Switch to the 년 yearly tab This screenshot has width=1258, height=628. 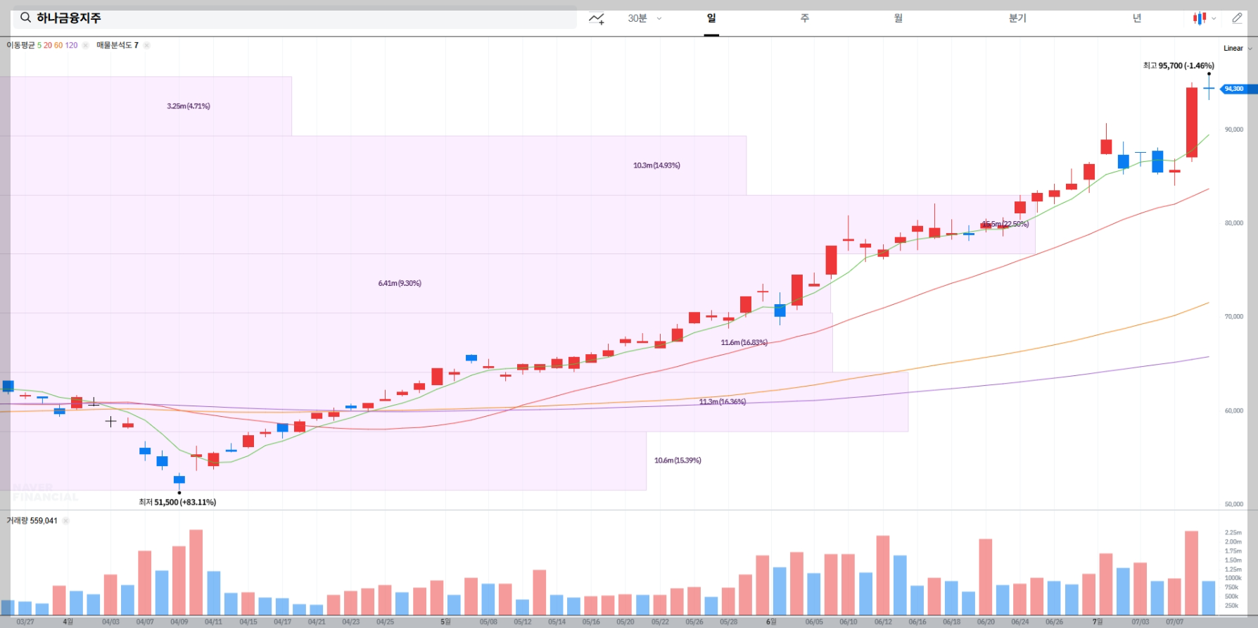[x=1137, y=18]
